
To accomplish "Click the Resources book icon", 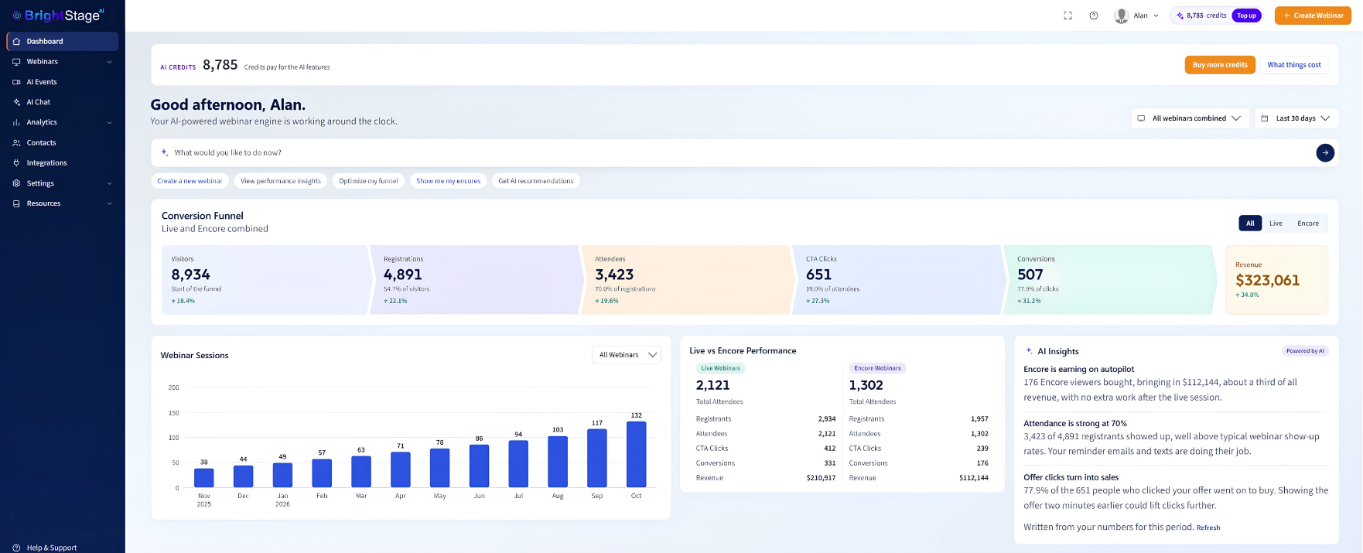I will point(16,203).
